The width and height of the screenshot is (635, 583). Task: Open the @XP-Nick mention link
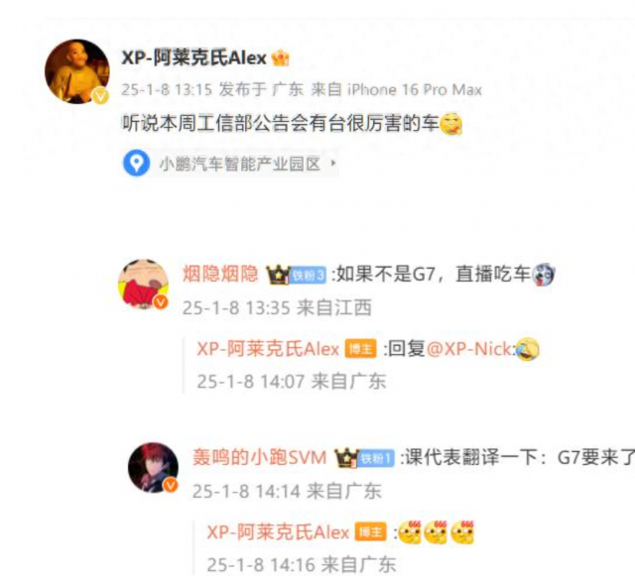click(469, 349)
